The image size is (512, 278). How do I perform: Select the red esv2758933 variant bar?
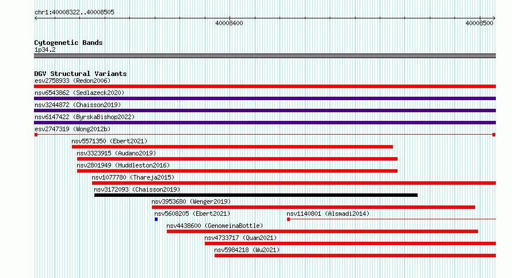265,86
